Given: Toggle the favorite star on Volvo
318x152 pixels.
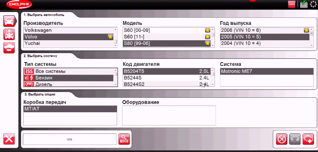Looking at the screenshot, I should [110, 37].
